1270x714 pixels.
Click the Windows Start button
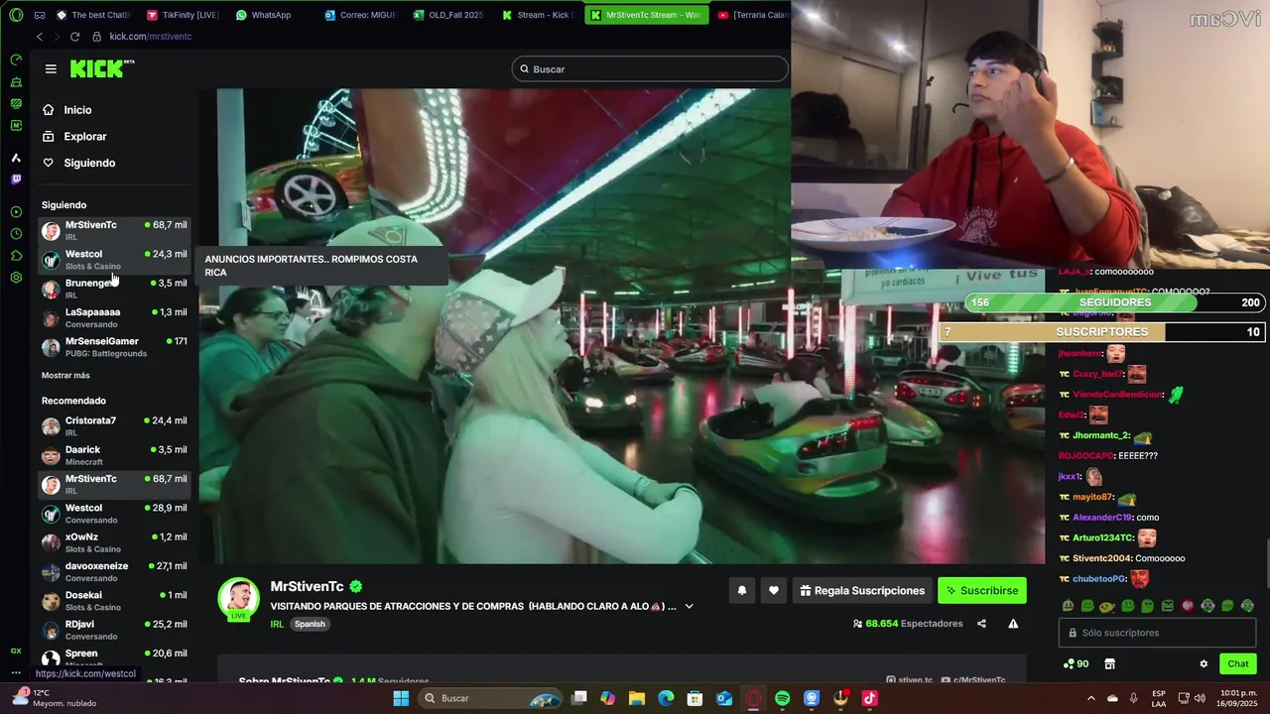pos(401,698)
